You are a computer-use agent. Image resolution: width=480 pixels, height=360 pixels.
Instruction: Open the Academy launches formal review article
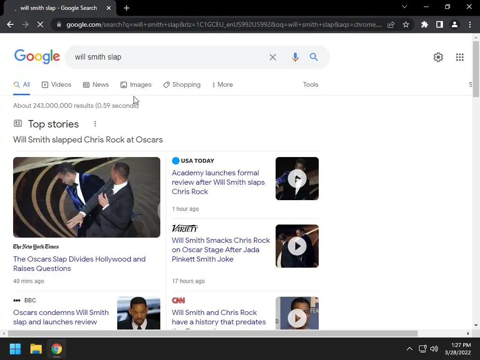pyautogui.click(x=218, y=182)
